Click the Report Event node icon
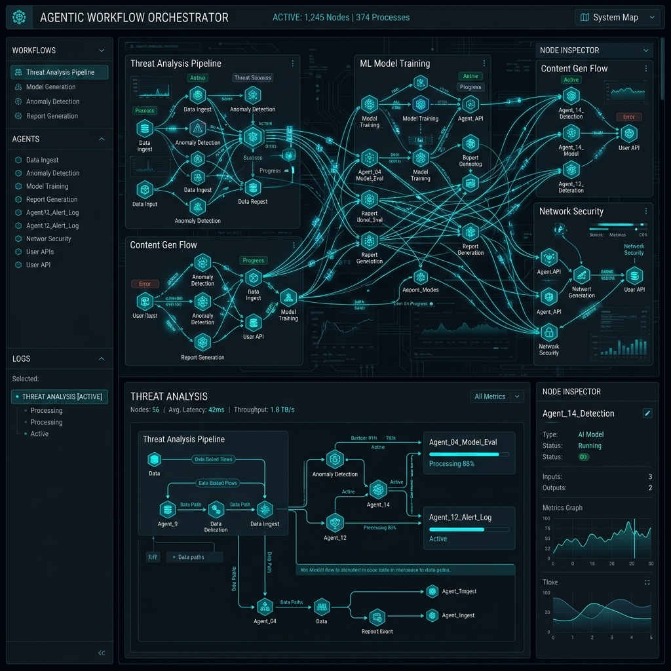The width and height of the screenshot is (671, 671). point(376,617)
